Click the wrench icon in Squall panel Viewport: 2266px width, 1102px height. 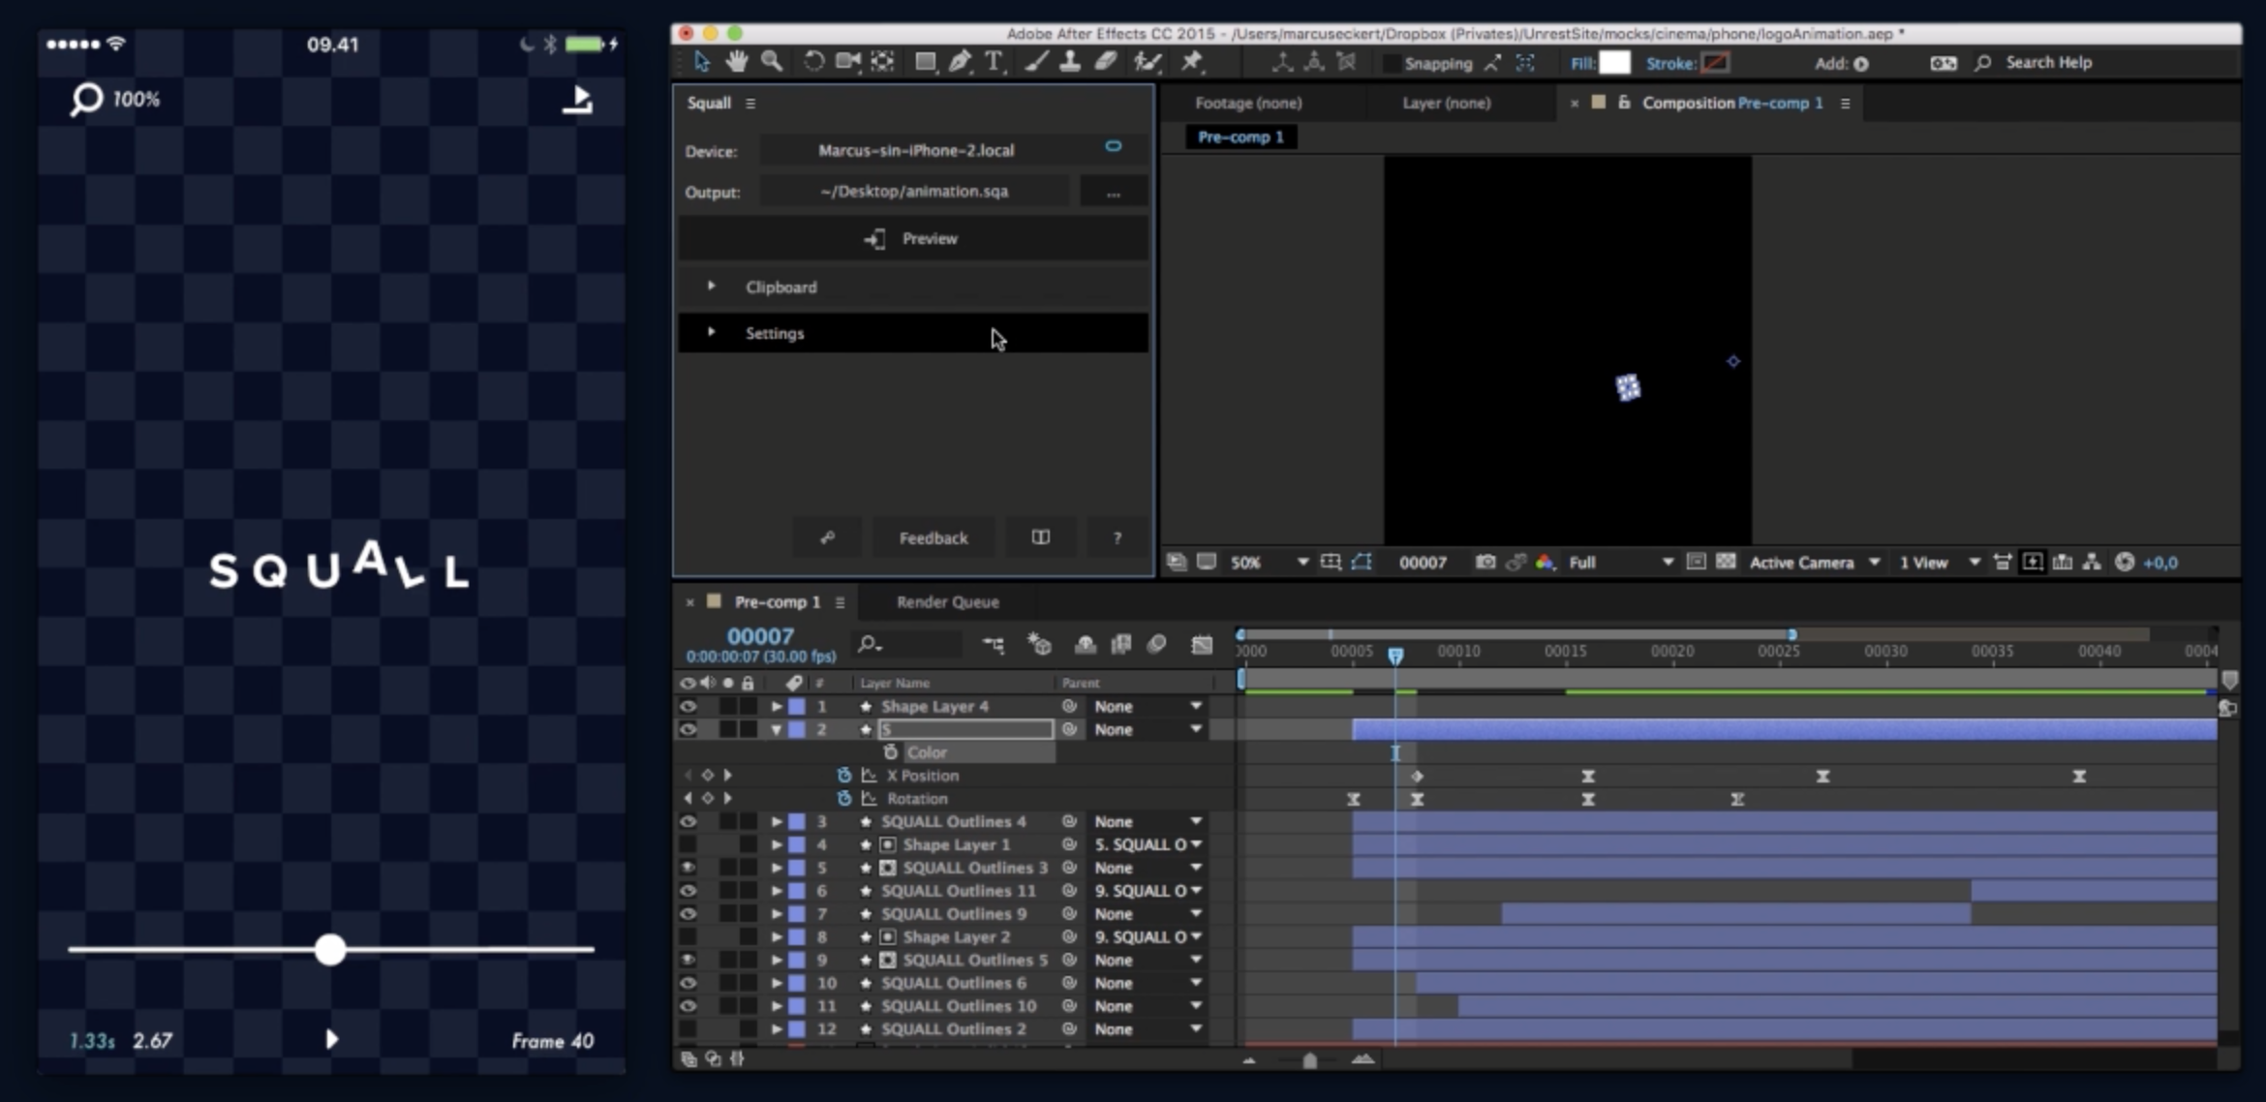[x=827, y=537]
